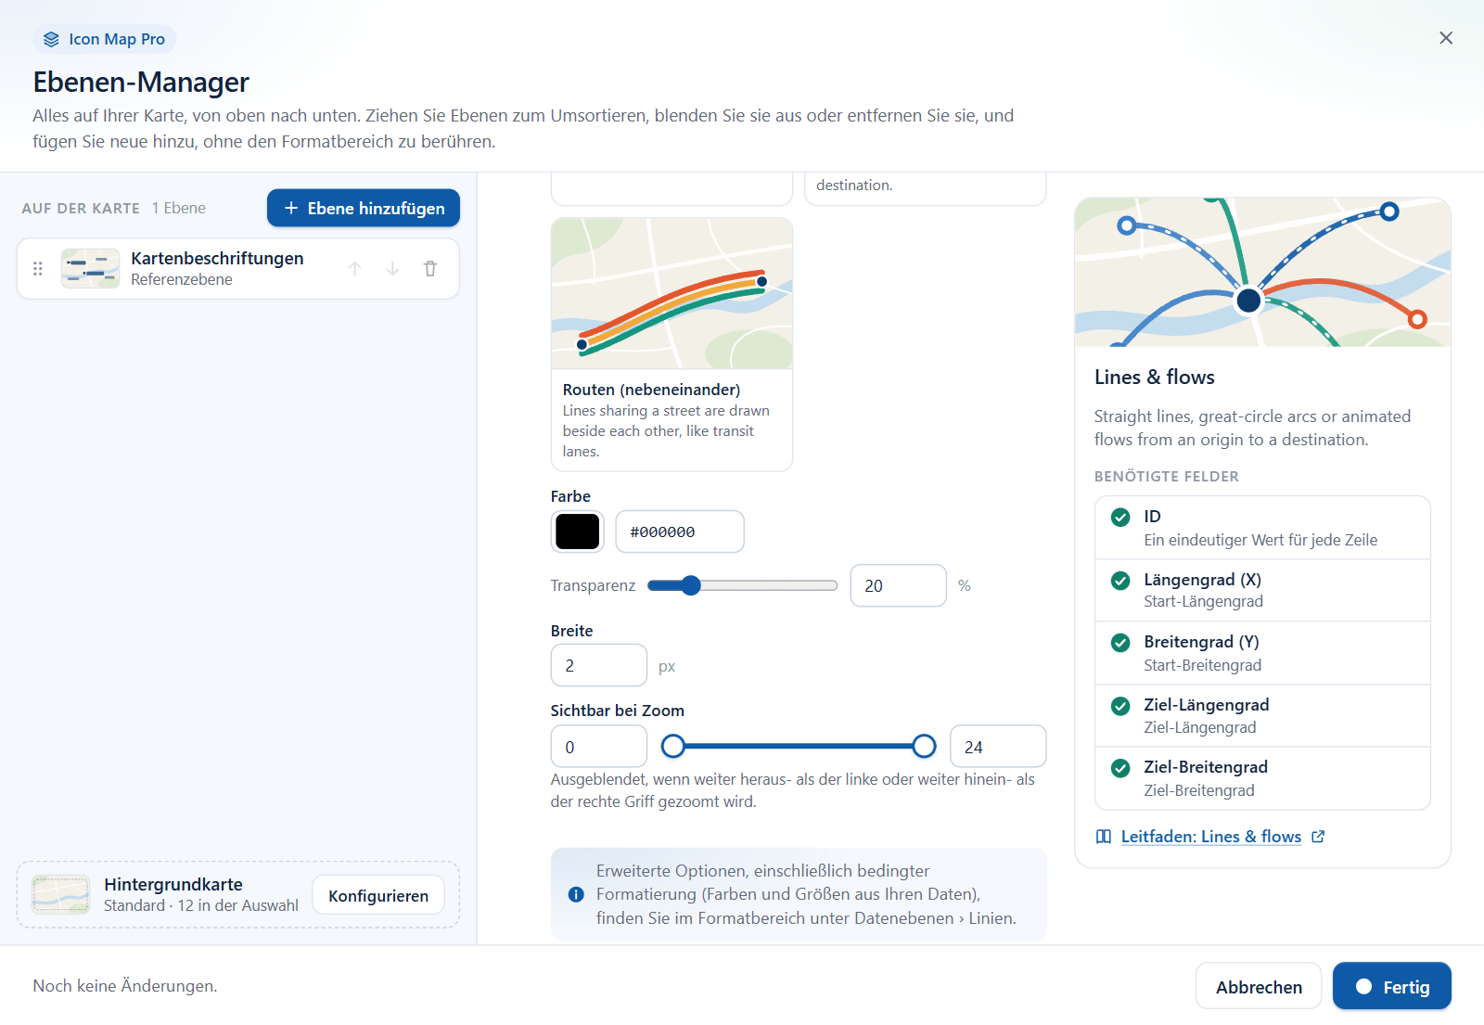1484x1025 pixels.
Task: Configure the Hintergrundkarte with Konfigurieren
Action: [x=378, y=895]
